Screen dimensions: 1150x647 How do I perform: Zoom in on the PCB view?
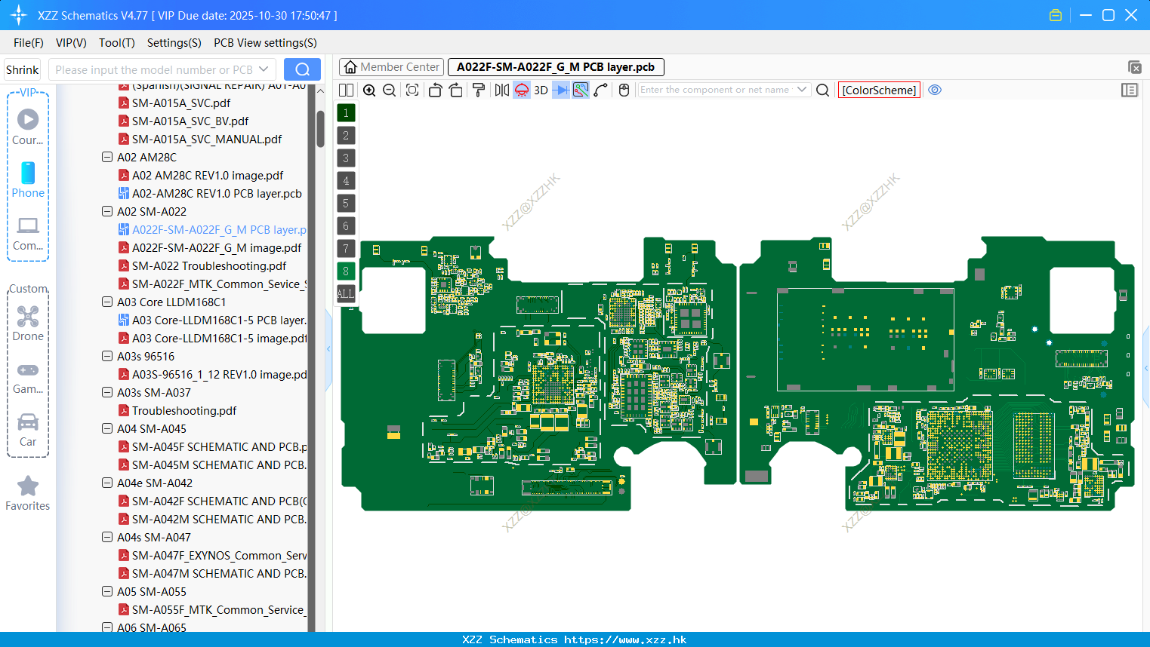369,90
